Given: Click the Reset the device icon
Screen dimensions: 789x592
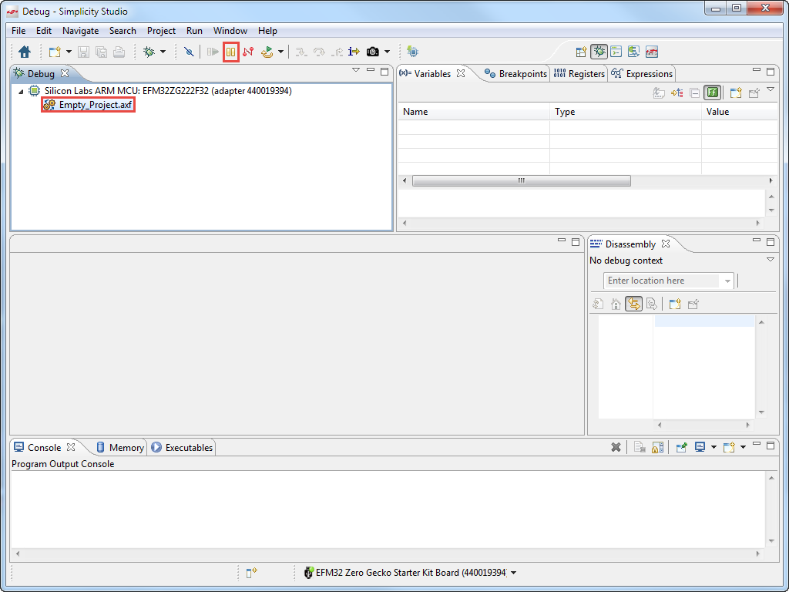Looking at the screenshot, I should [267, 52].
